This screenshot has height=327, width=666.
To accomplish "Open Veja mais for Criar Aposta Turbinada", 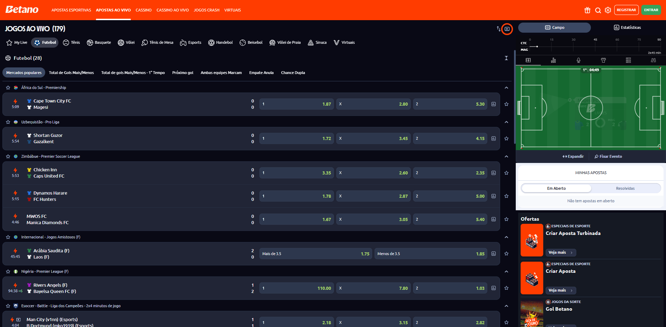I will coord(561,253).
